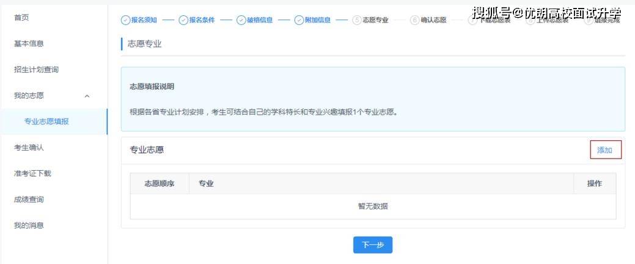Click the checkmark icon beside 破格信息 step
This screenshot has height=264, width=635.
click(241, 20)
